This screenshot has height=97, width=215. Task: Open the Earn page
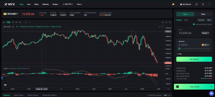tap(29, 4)
